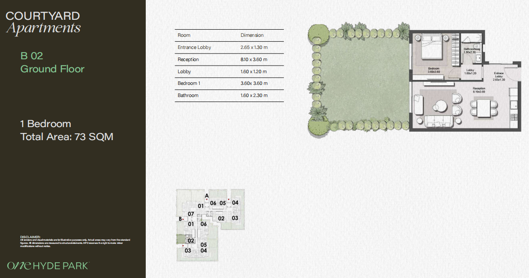Click the dining table with six chairs

pos(484,108)
